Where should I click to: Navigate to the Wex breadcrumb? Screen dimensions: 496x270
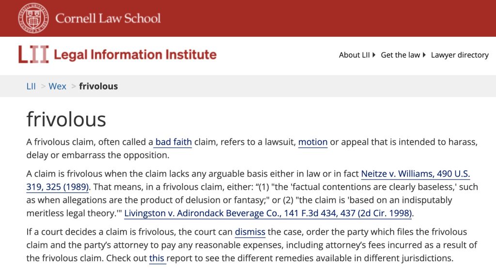pyautogui.click(x=58, y=86)
